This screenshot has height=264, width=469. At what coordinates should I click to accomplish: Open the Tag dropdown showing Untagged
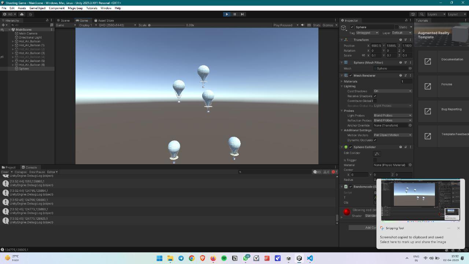(x=368, y=33)
